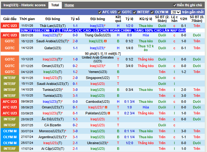This screenshot has width=207, height=152.
Task: Select the Ấn Độ(U23)(T) team name
Action: pyautogui.click(x=53, y=119)
